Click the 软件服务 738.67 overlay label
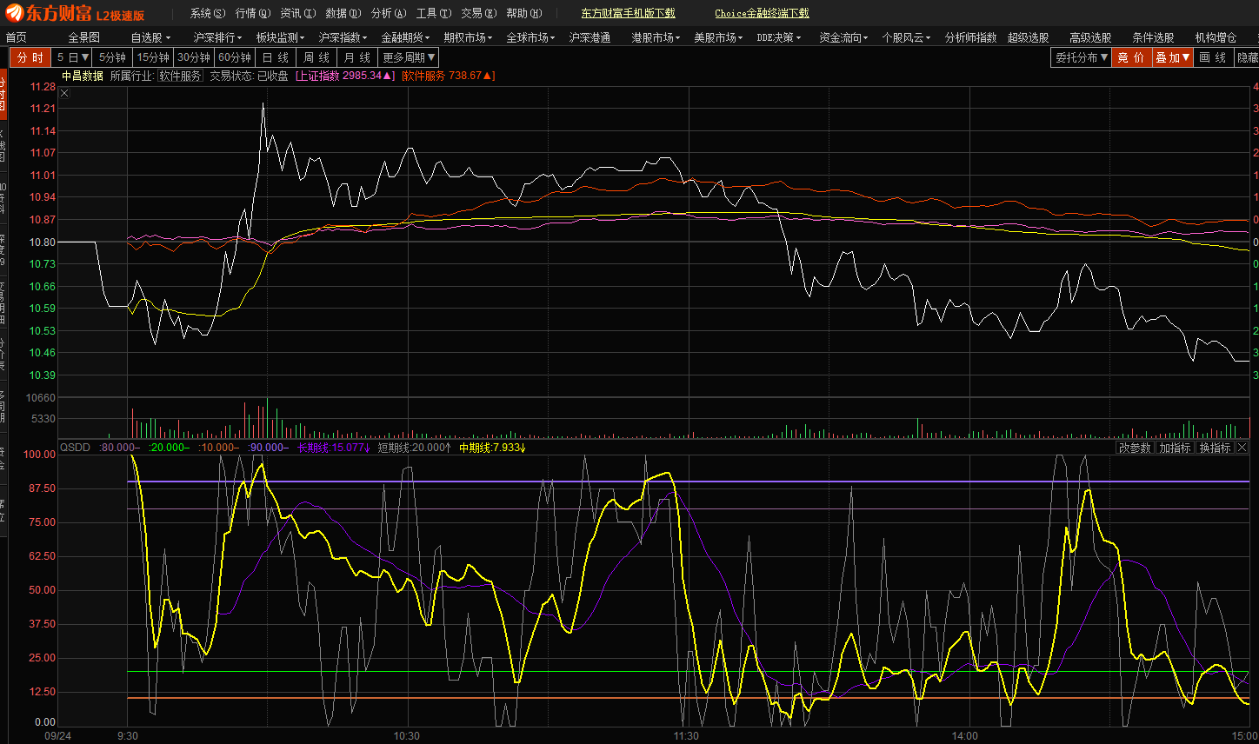Image resolution: width=1259 pixels, height=744 pixels. [449, 76]
